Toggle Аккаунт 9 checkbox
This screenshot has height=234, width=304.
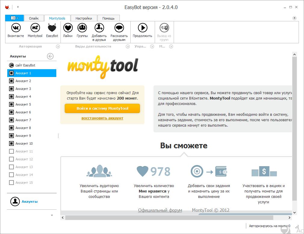coord(11,136)
